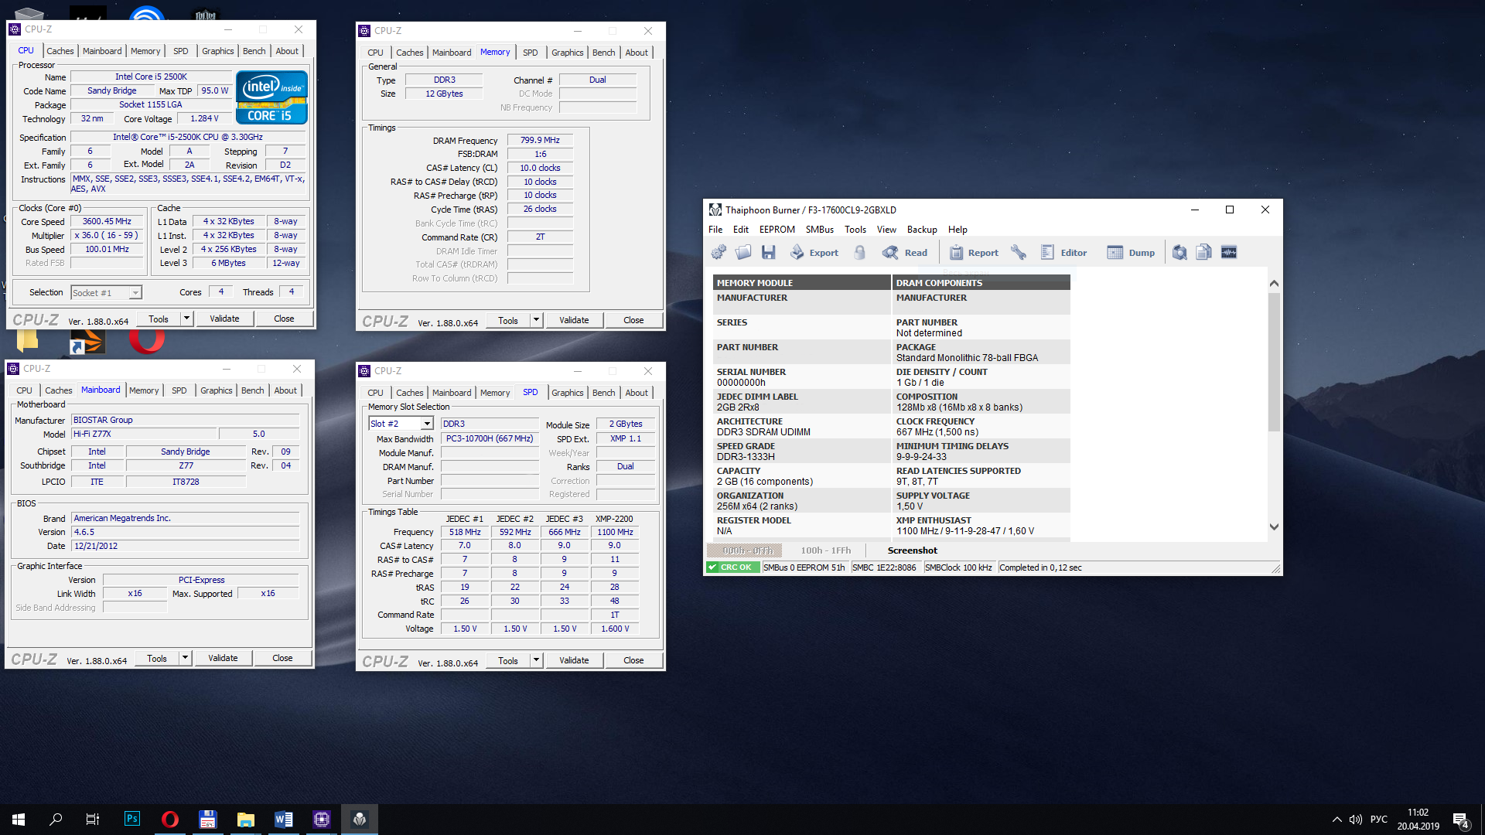
Task: Click the padlock icon in Thaiphoon toolbar
Action: [859, 252]
